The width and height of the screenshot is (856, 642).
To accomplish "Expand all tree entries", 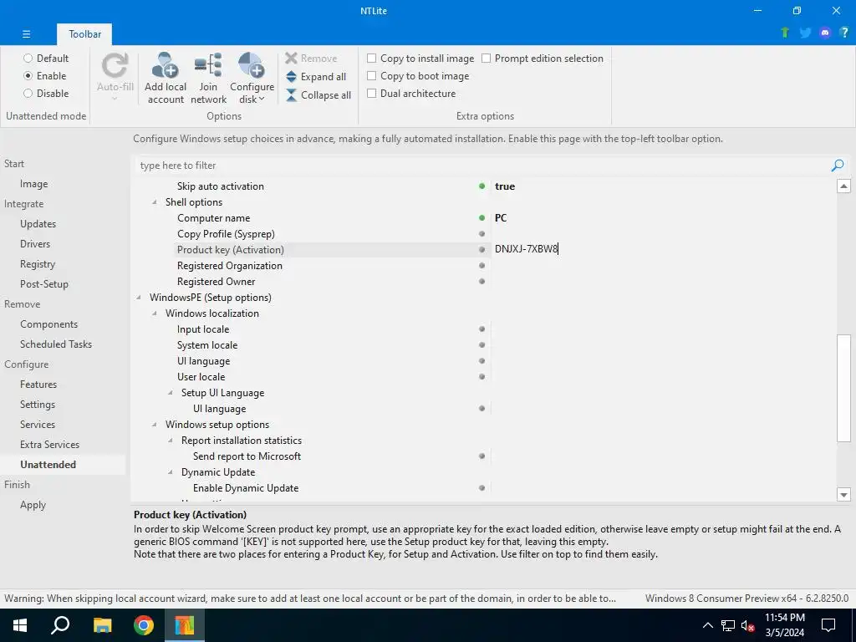I will tap(316, 77).
